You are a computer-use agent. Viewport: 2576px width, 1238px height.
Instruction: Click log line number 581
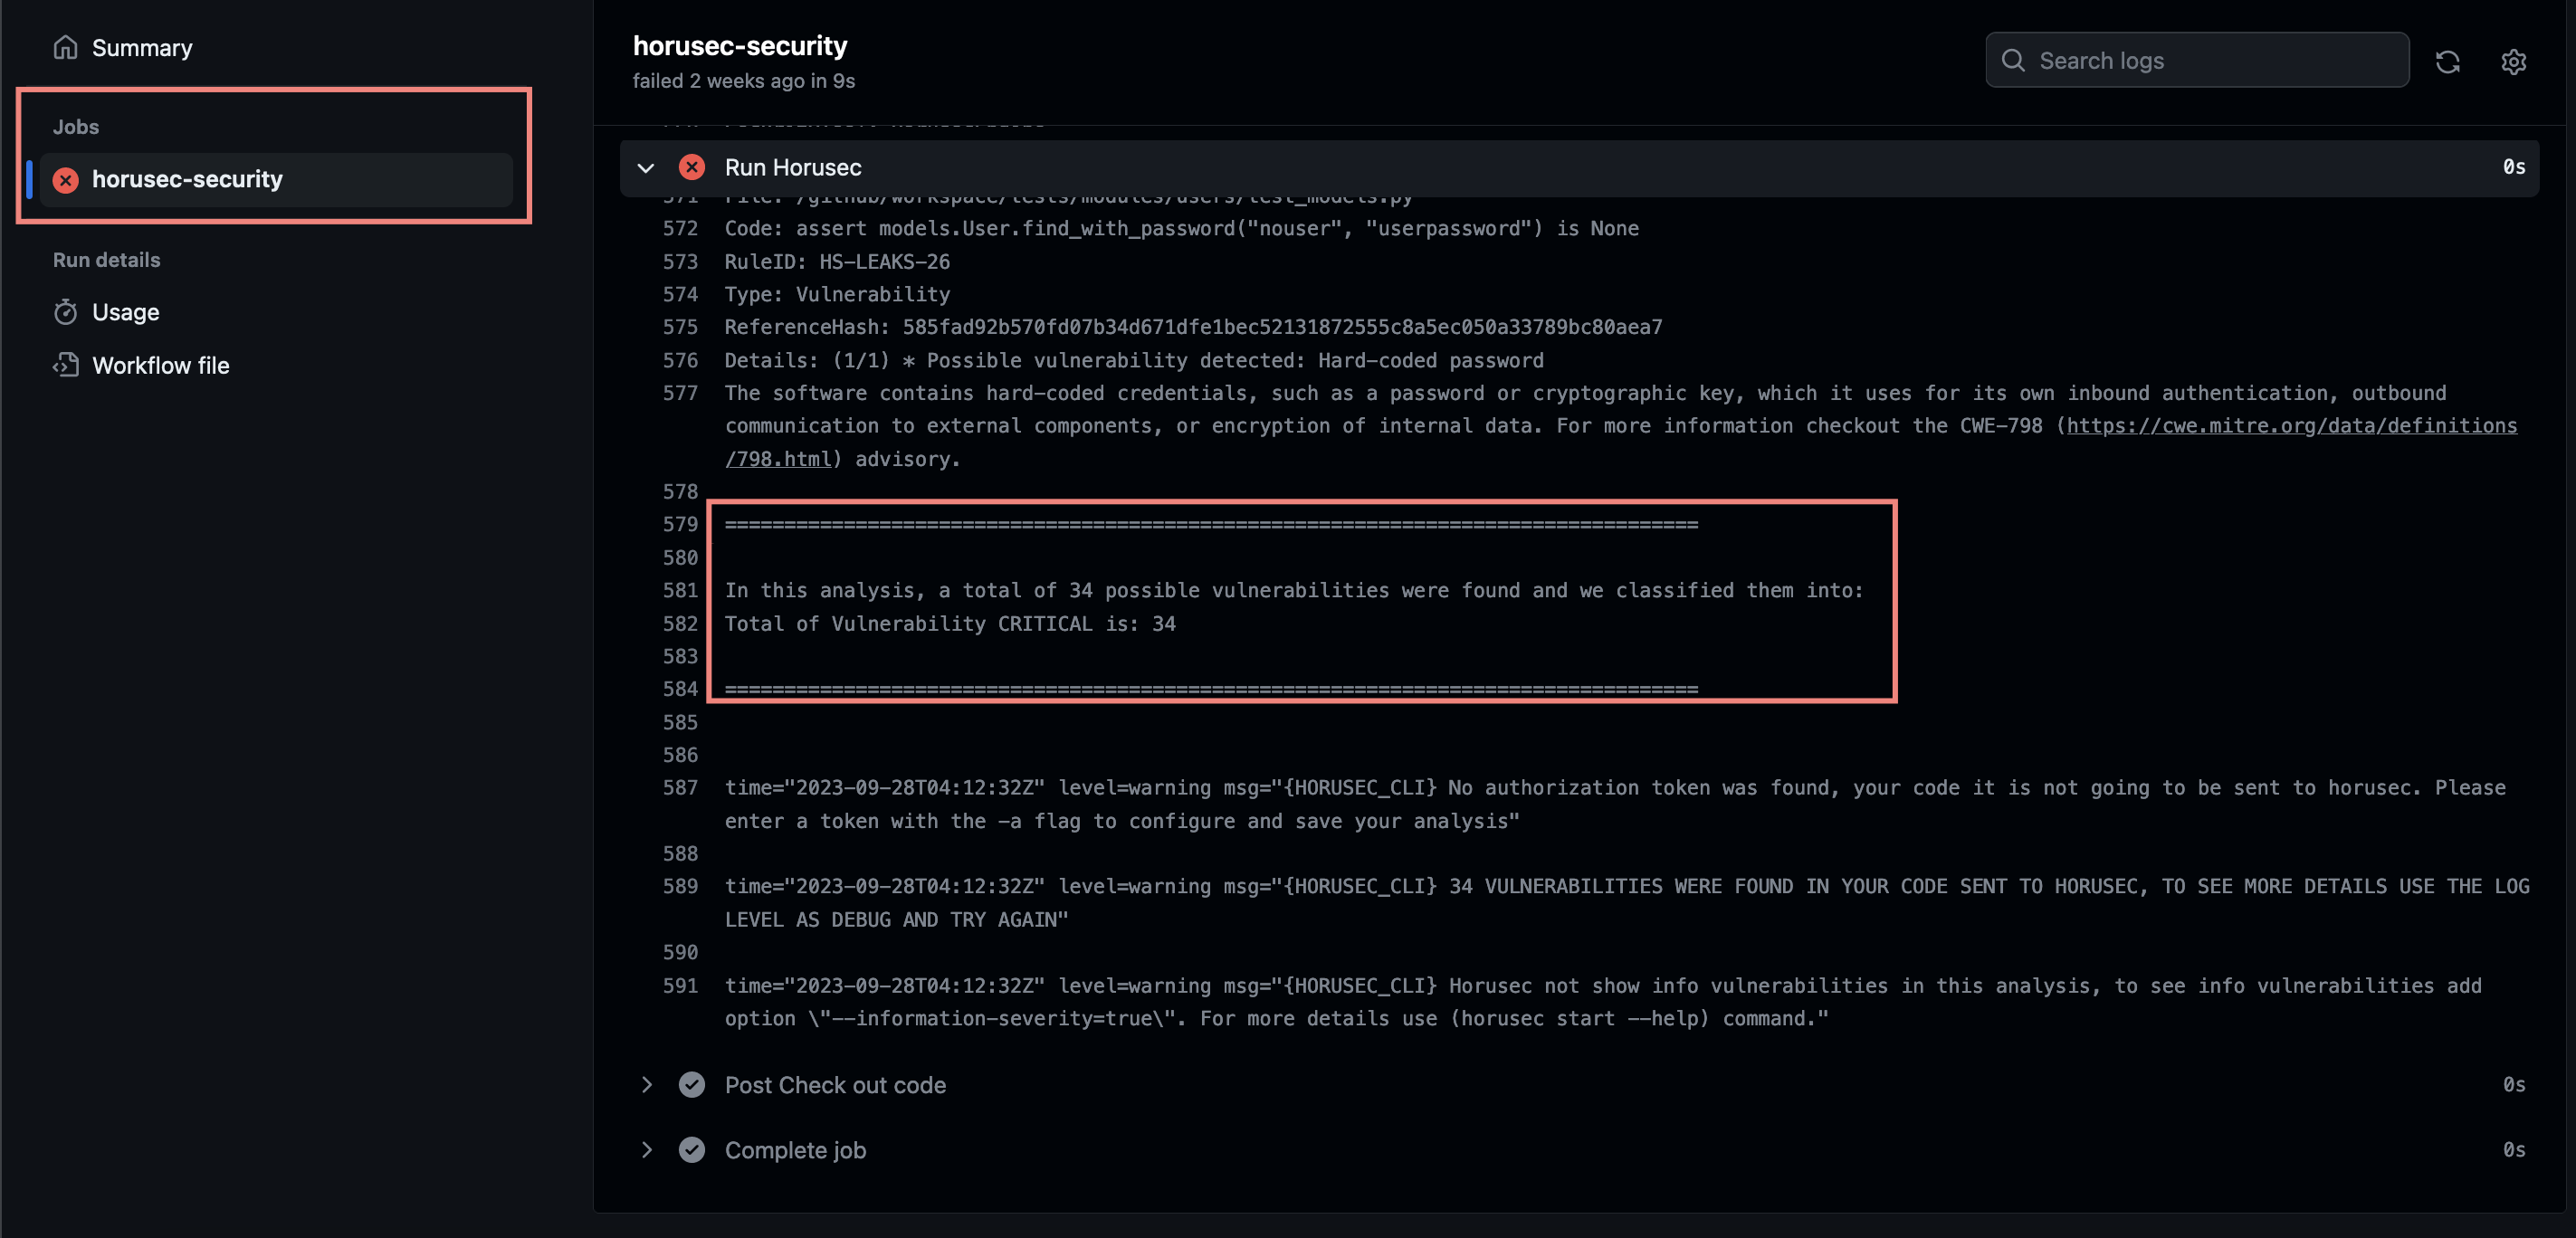[x=680, y=590]
